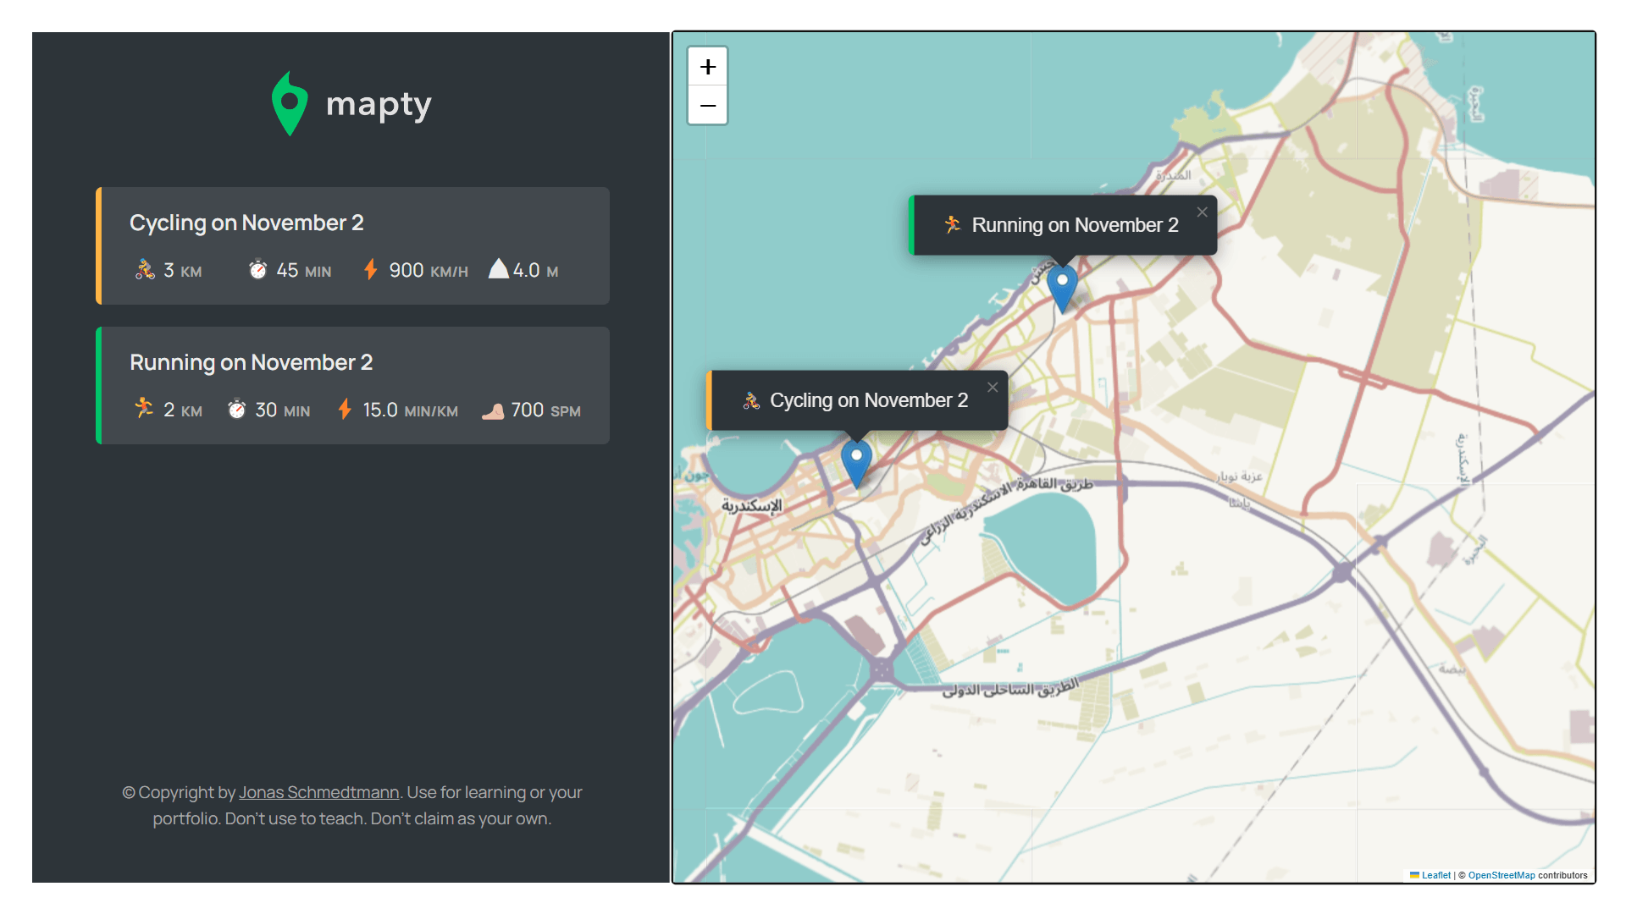
Task: Zoom out the map with minus button
Action: click(x=708, y=106)
